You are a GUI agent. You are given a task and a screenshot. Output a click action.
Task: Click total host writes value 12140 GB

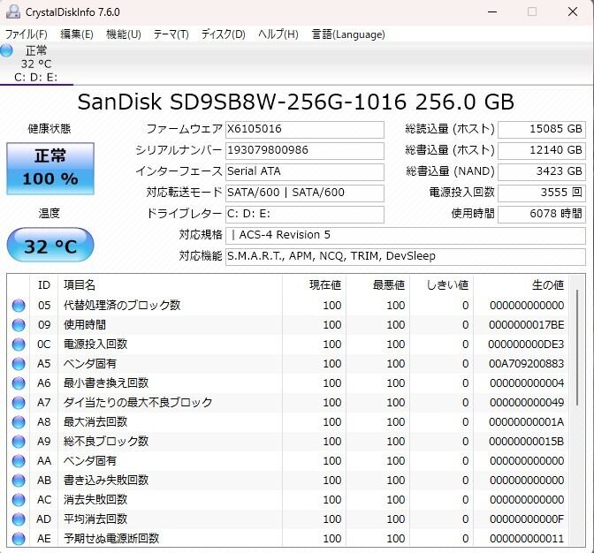(x=542, y=151)
